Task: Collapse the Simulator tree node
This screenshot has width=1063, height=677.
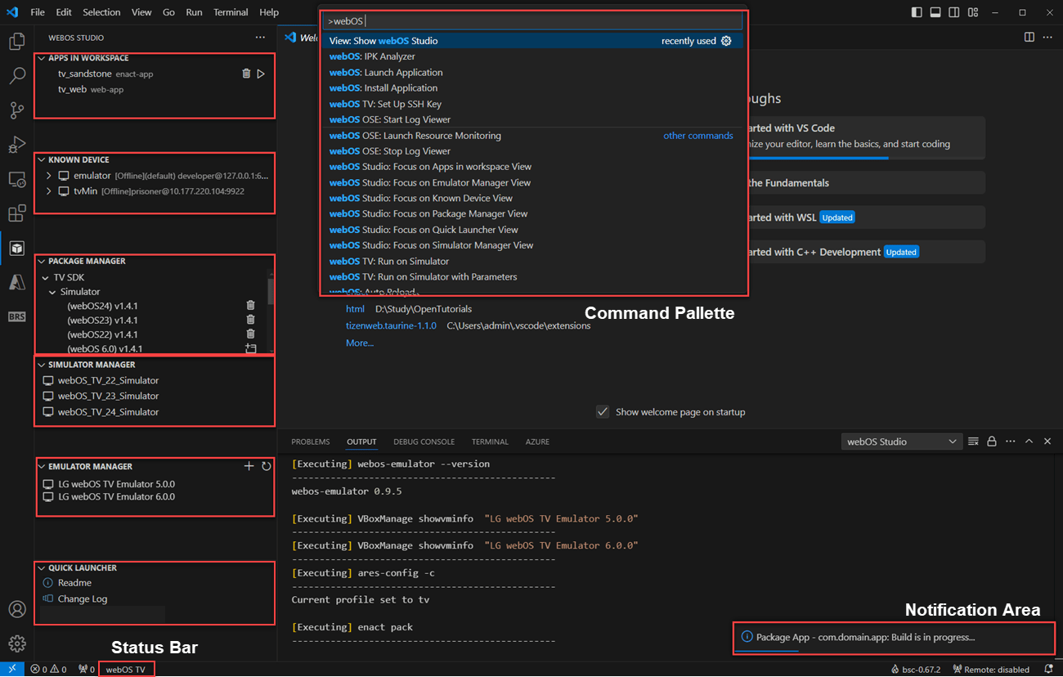Action: pos(52,292)
